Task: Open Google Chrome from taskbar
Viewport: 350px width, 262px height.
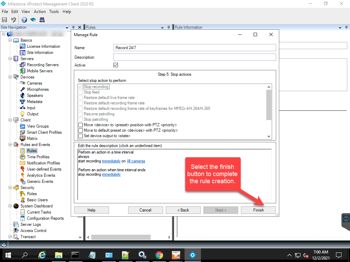Action: pos(159,255)
